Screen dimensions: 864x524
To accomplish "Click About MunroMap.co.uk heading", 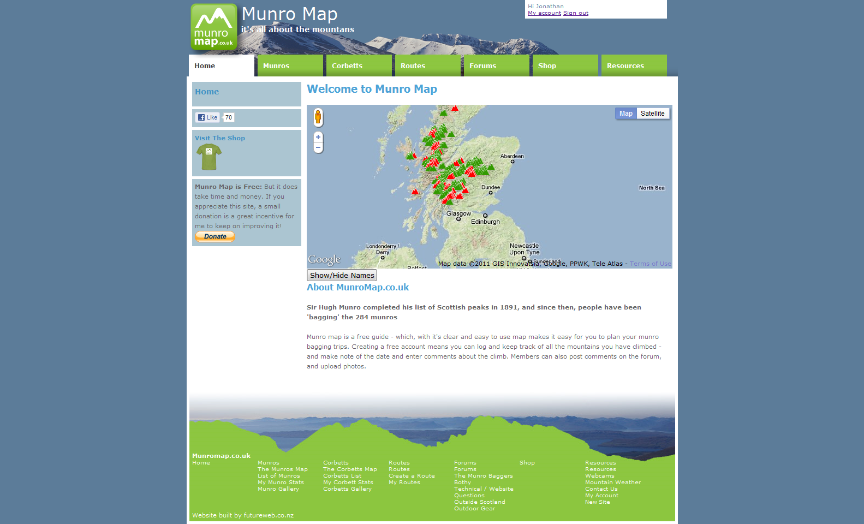I will point(357,287).
